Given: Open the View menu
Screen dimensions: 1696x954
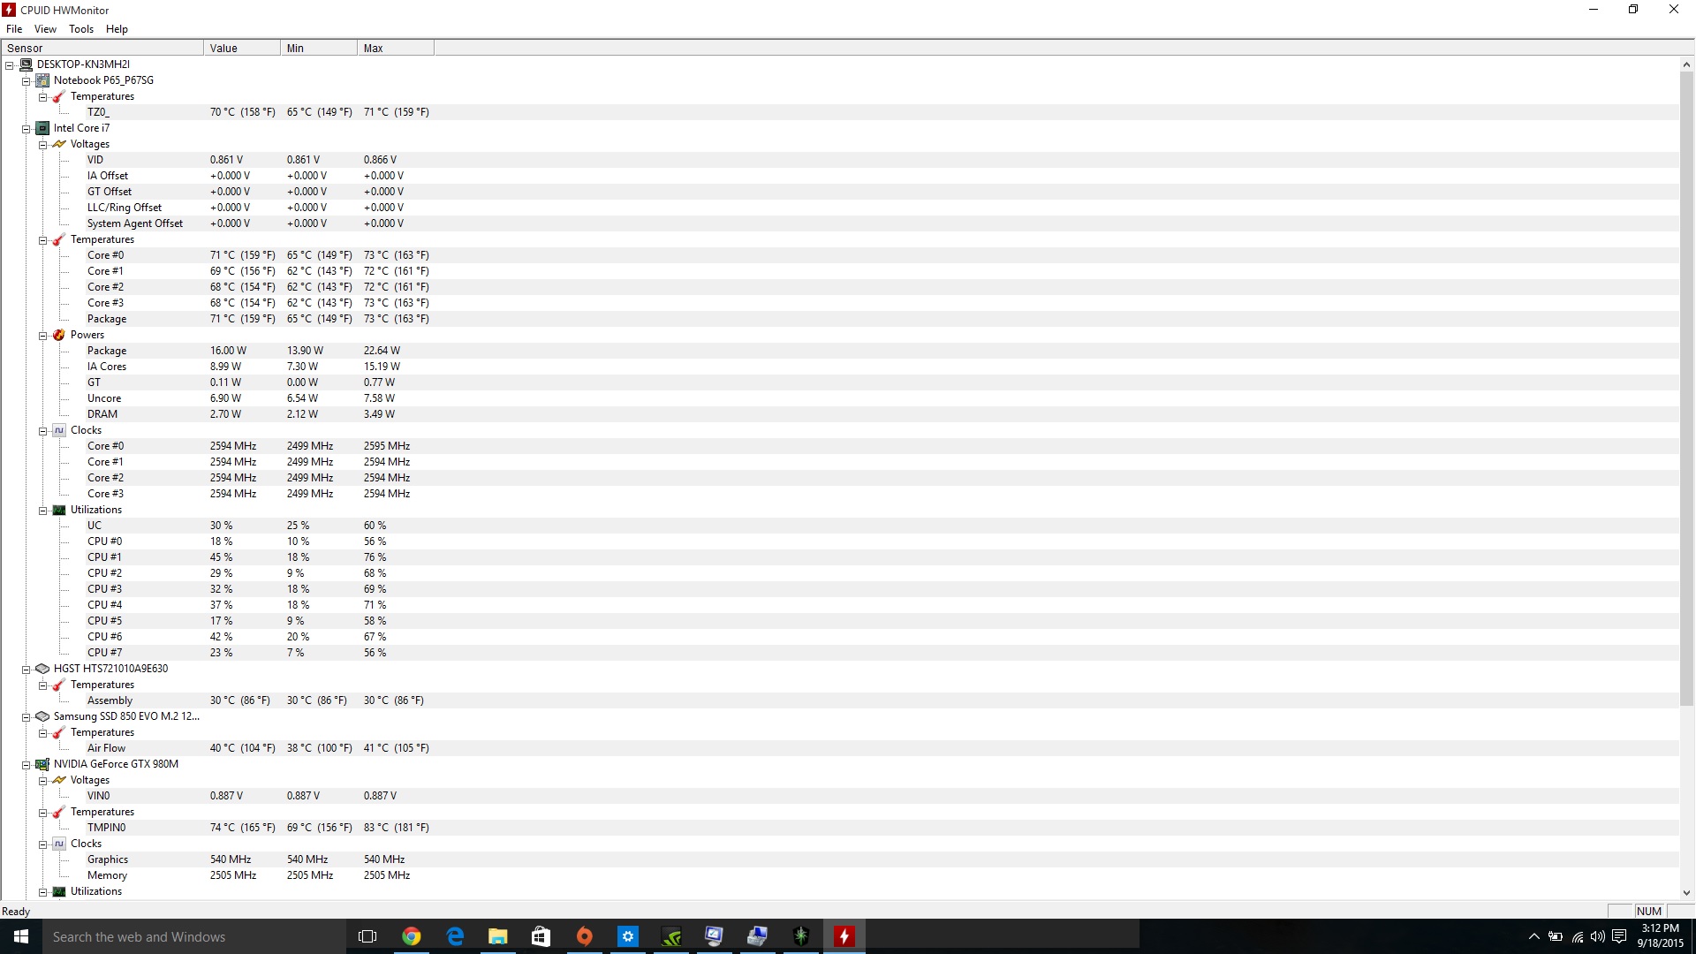Looking at the screenshot, I should (x=45, y=29).
